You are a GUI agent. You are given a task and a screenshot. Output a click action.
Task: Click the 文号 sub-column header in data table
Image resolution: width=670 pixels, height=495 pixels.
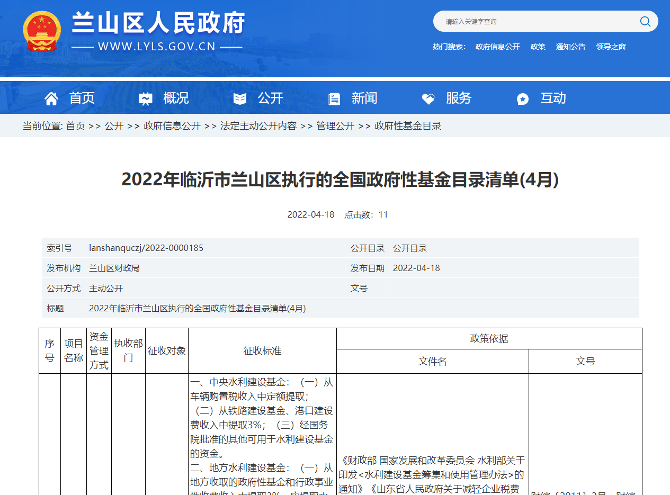pyautogui.click(x=585, y=362)
